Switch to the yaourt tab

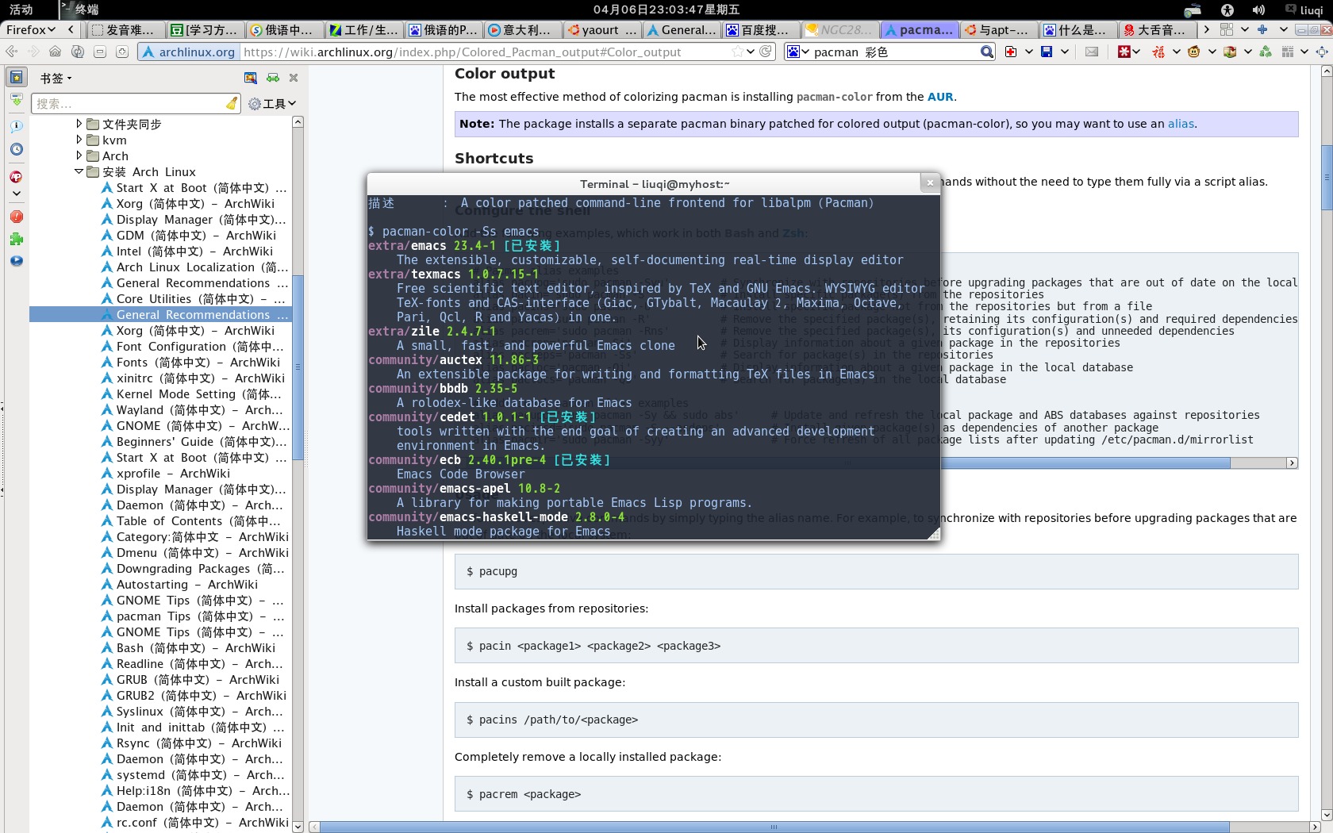602,29
